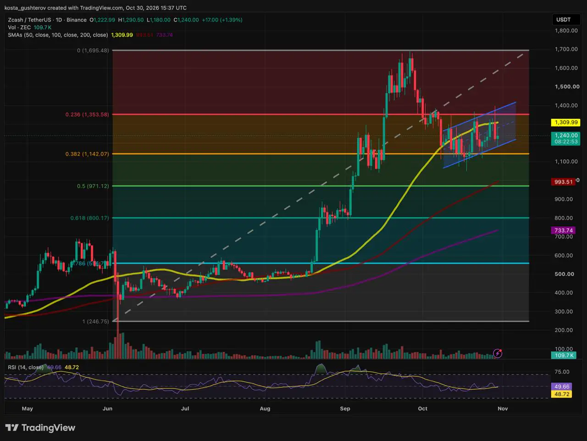
Task: Click the kosta_gushterov created with TradingView.com caption
Action: 95,8
